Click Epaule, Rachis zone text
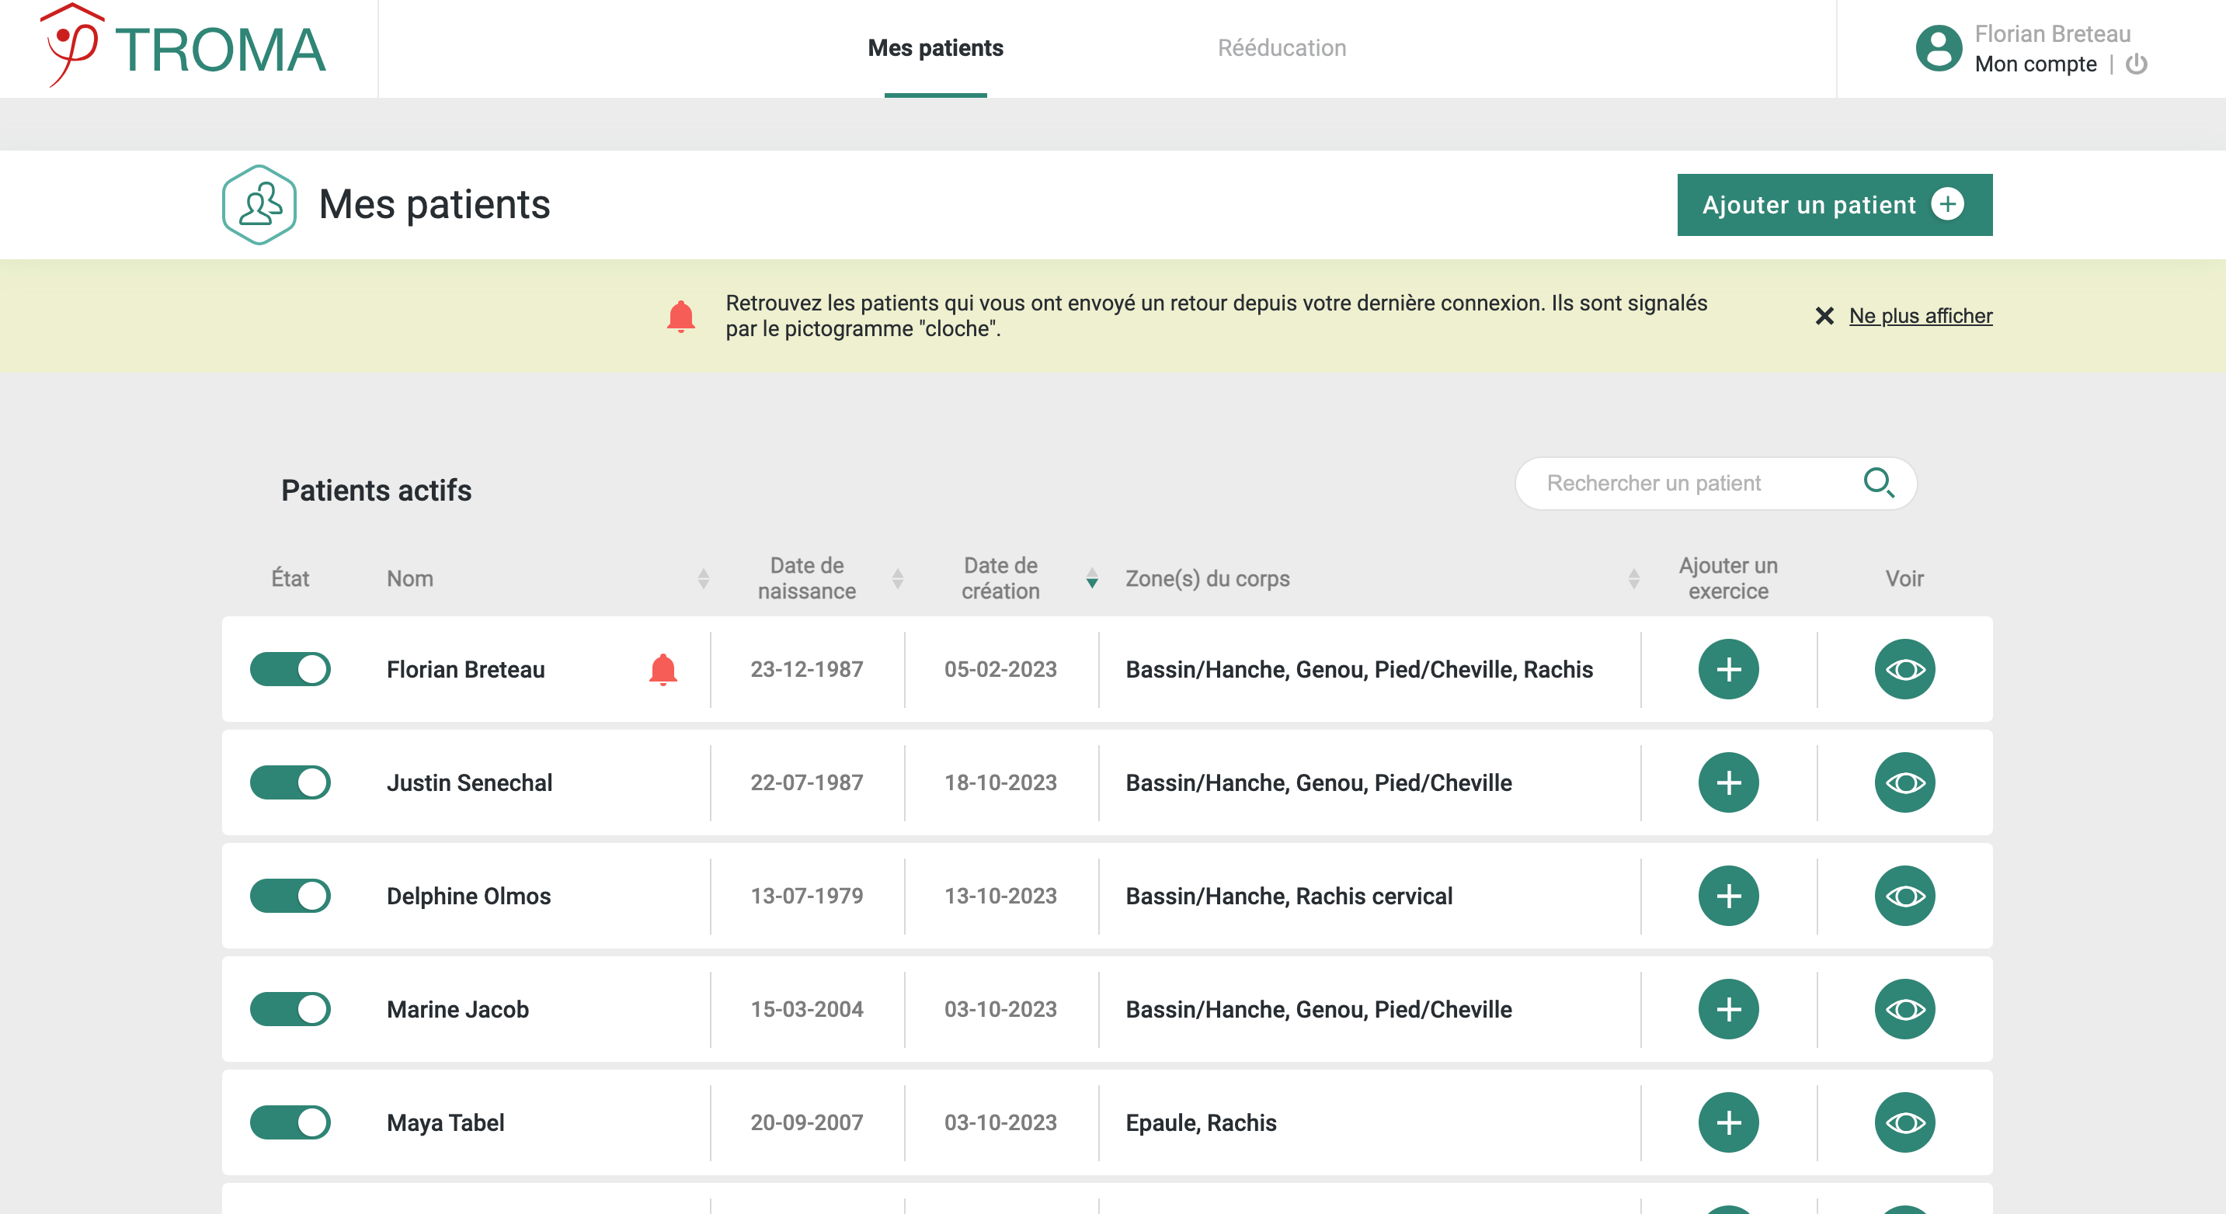Image resolution: width=2226 pixels, height=1214 pixels. [x=1201, y=1122]
